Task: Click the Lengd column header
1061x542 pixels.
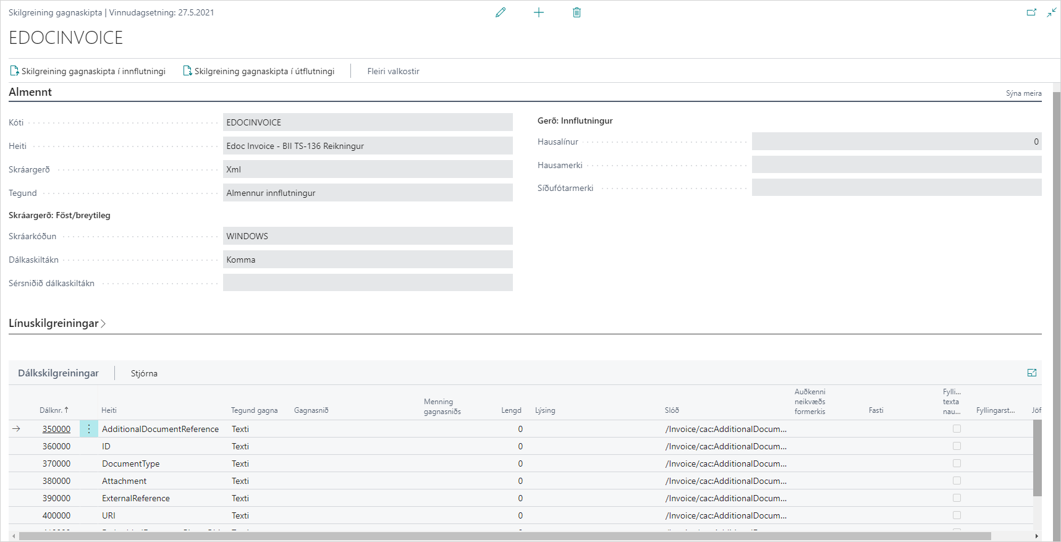Action: pos(511,410)
